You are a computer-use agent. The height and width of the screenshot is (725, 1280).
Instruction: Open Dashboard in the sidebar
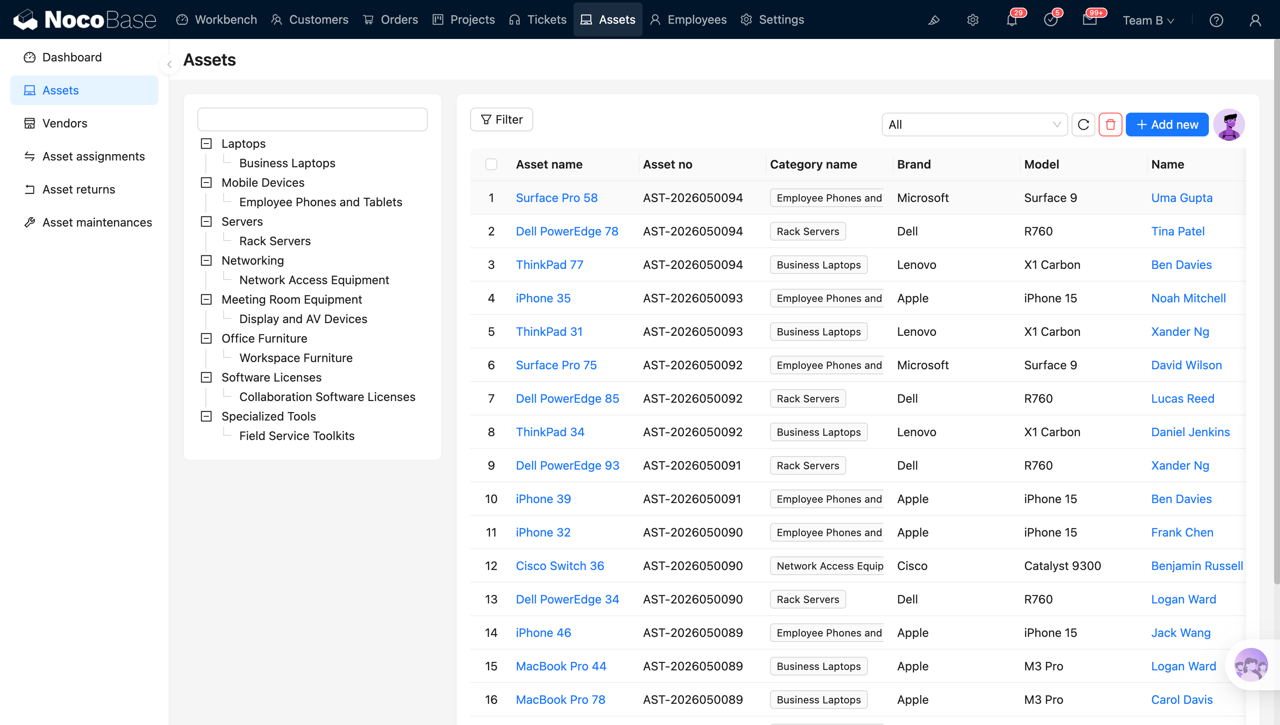pos(84,57)
